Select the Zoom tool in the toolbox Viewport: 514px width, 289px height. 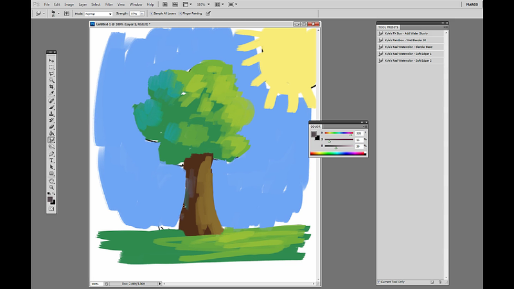(x=51, y=188)
